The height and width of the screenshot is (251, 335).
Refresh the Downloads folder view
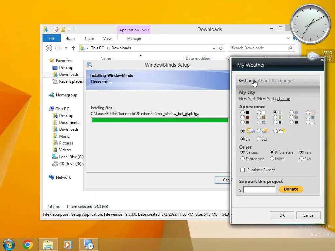[x=221, y=48]
